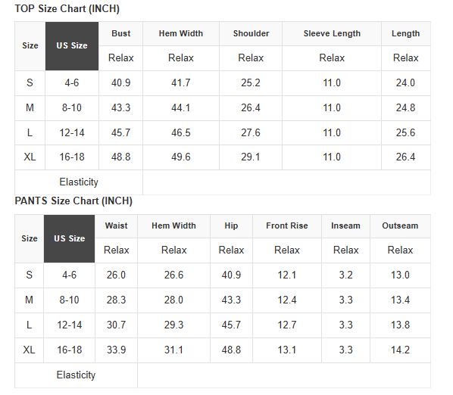Click the Front Rise header cell

[x=287, y=225]
